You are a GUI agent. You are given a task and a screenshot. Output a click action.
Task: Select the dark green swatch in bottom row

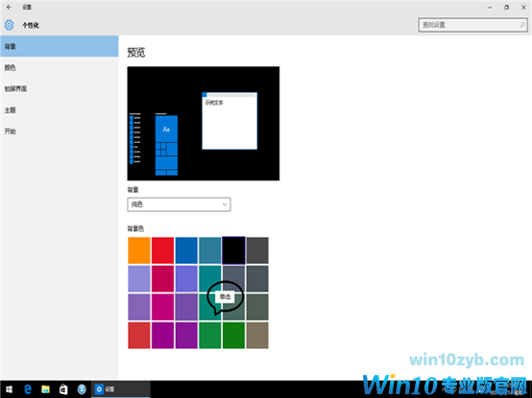click(233, 336)
